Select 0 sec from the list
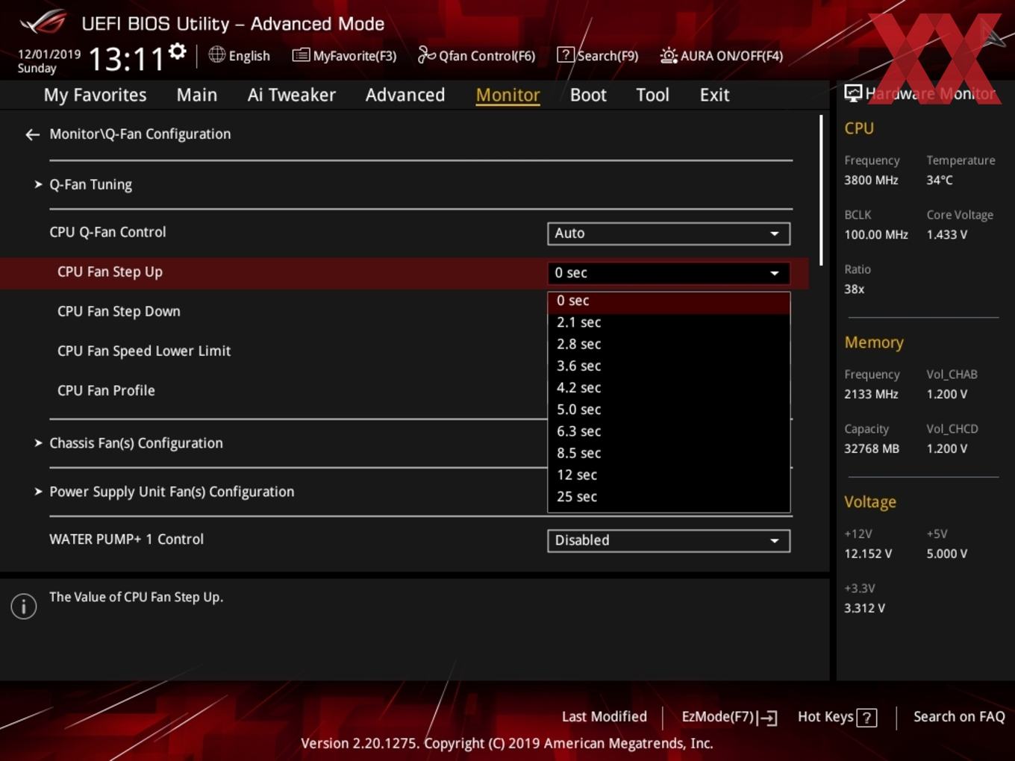Screen dimensions: 1015x761 click(x=669, y=301)
